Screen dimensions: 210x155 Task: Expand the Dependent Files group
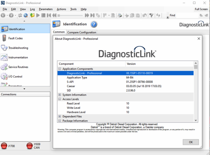coord(60,116)
